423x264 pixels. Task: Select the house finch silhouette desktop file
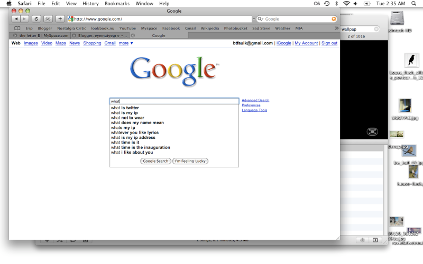point(411,60)
